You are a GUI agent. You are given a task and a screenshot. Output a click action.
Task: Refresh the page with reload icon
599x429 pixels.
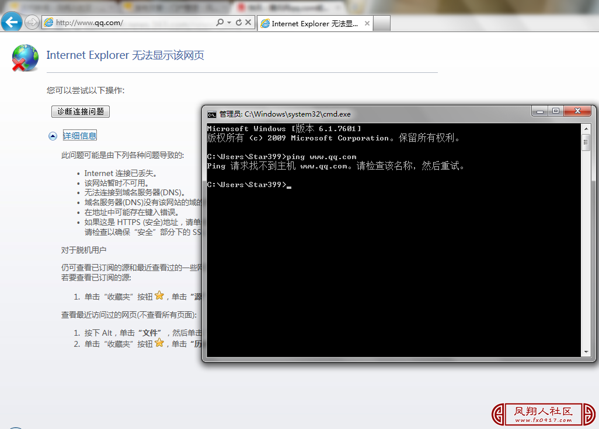[x=238, y=23]
